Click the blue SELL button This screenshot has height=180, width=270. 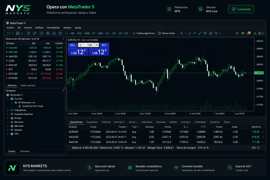pyautogui.click(x=73, y=45)
